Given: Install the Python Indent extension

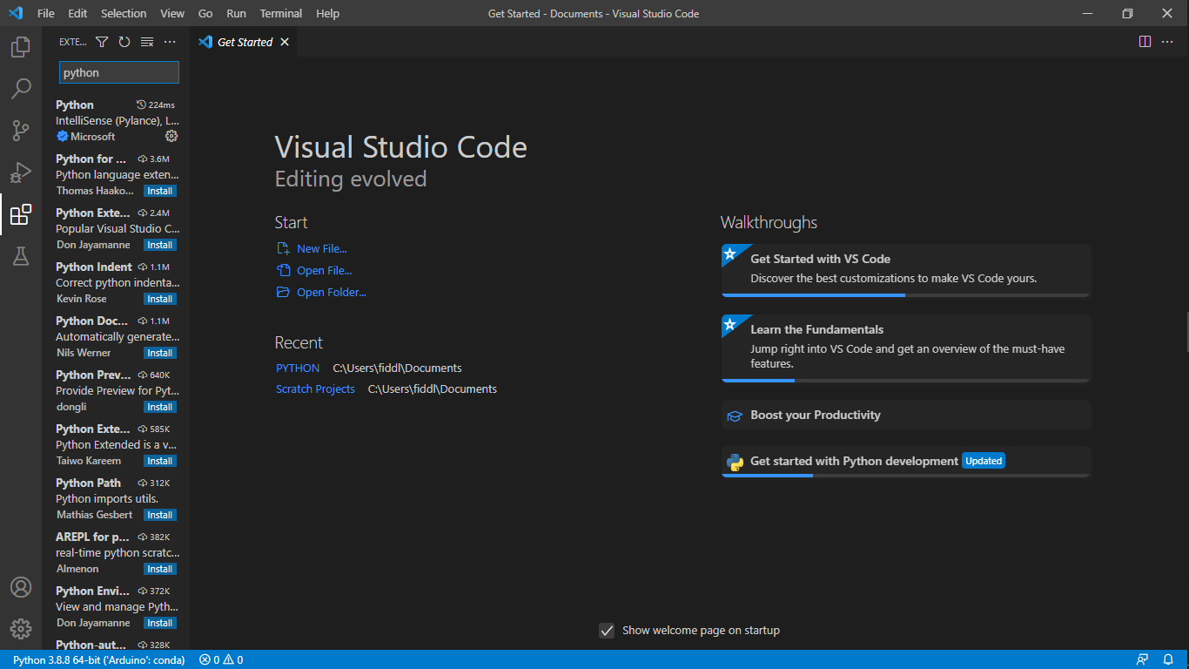Looking at the screenshot, I should pyautogui.click(x=160, y=299).
